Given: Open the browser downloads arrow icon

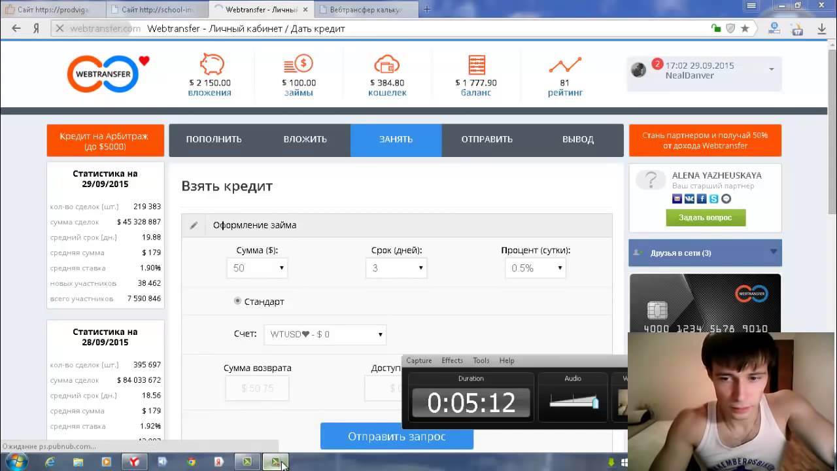Looking at the screenshot, I should [822, 28].
